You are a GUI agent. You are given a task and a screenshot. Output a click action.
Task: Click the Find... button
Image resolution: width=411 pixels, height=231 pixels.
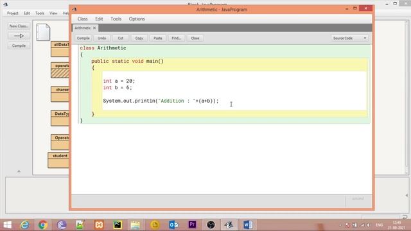point(177,38)
